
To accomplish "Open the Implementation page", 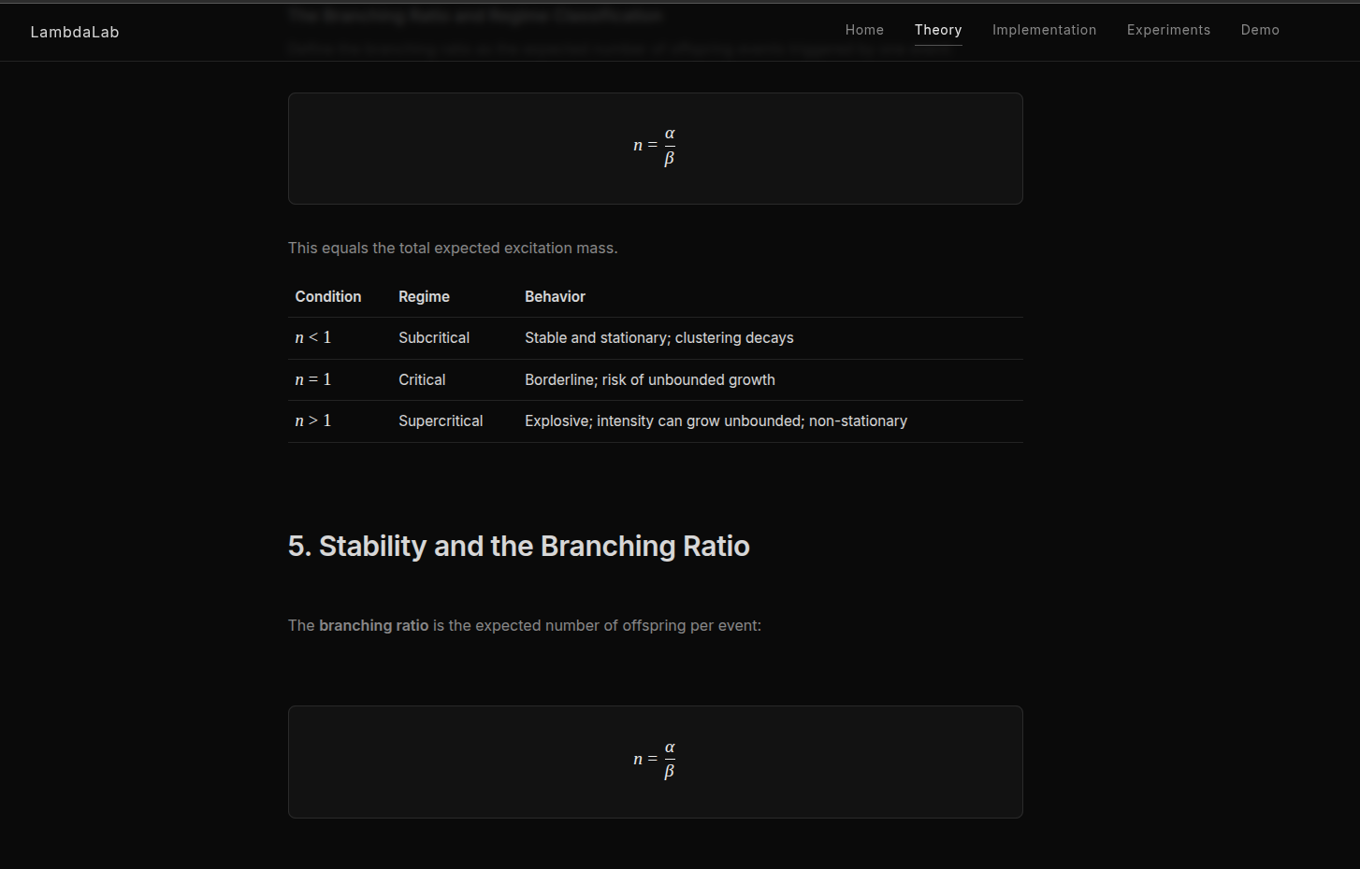I will 1044,30.
